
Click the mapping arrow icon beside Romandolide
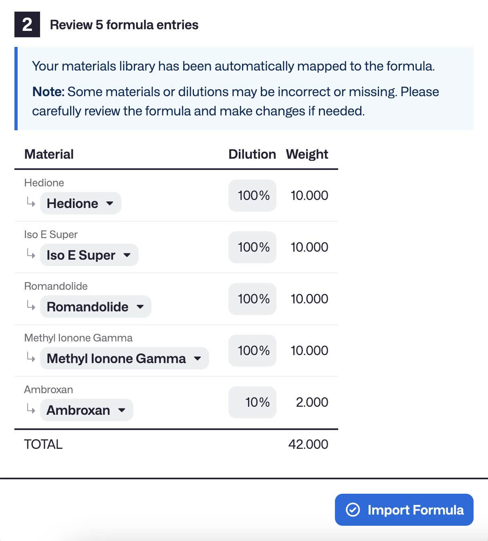(x=30, y=307)
